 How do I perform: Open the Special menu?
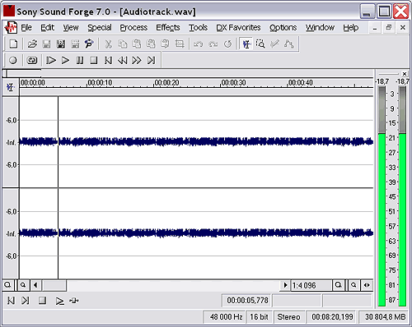click(100, 28)
